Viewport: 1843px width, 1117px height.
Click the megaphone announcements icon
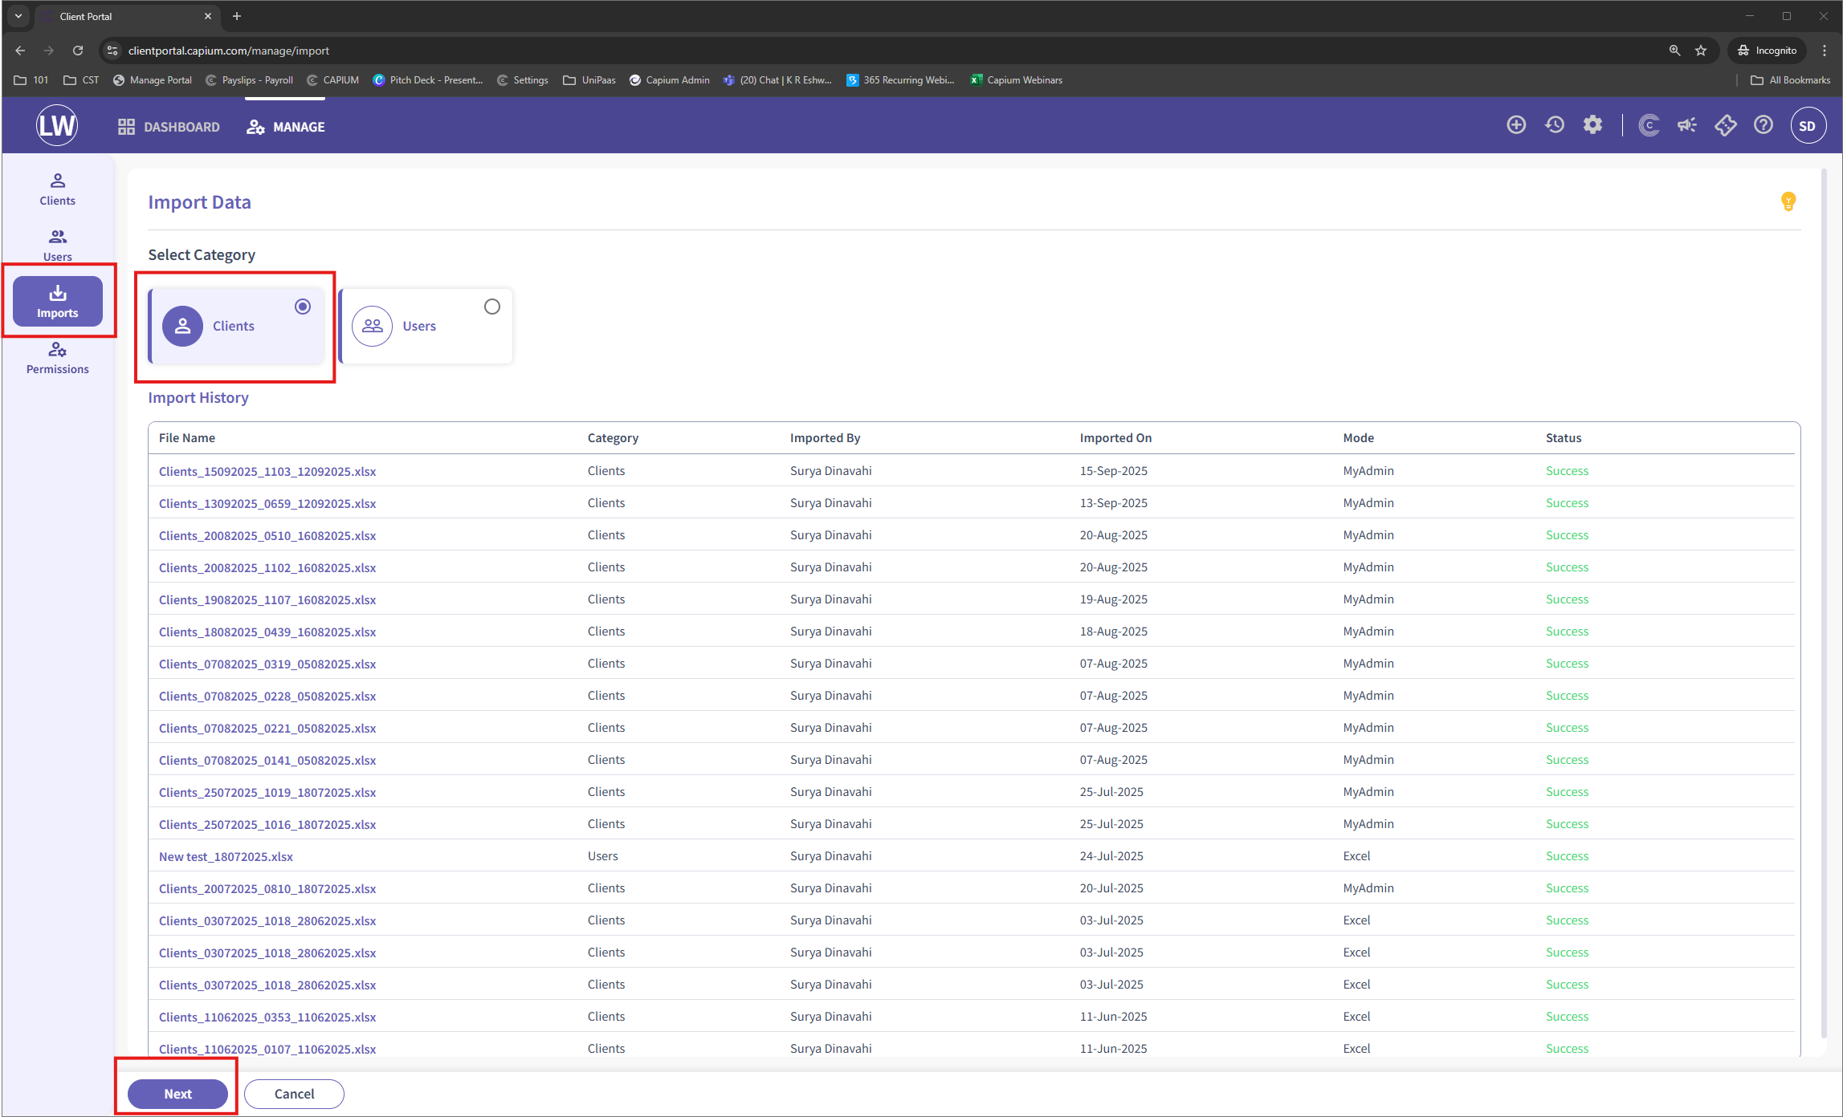(x=1686, y=125)
